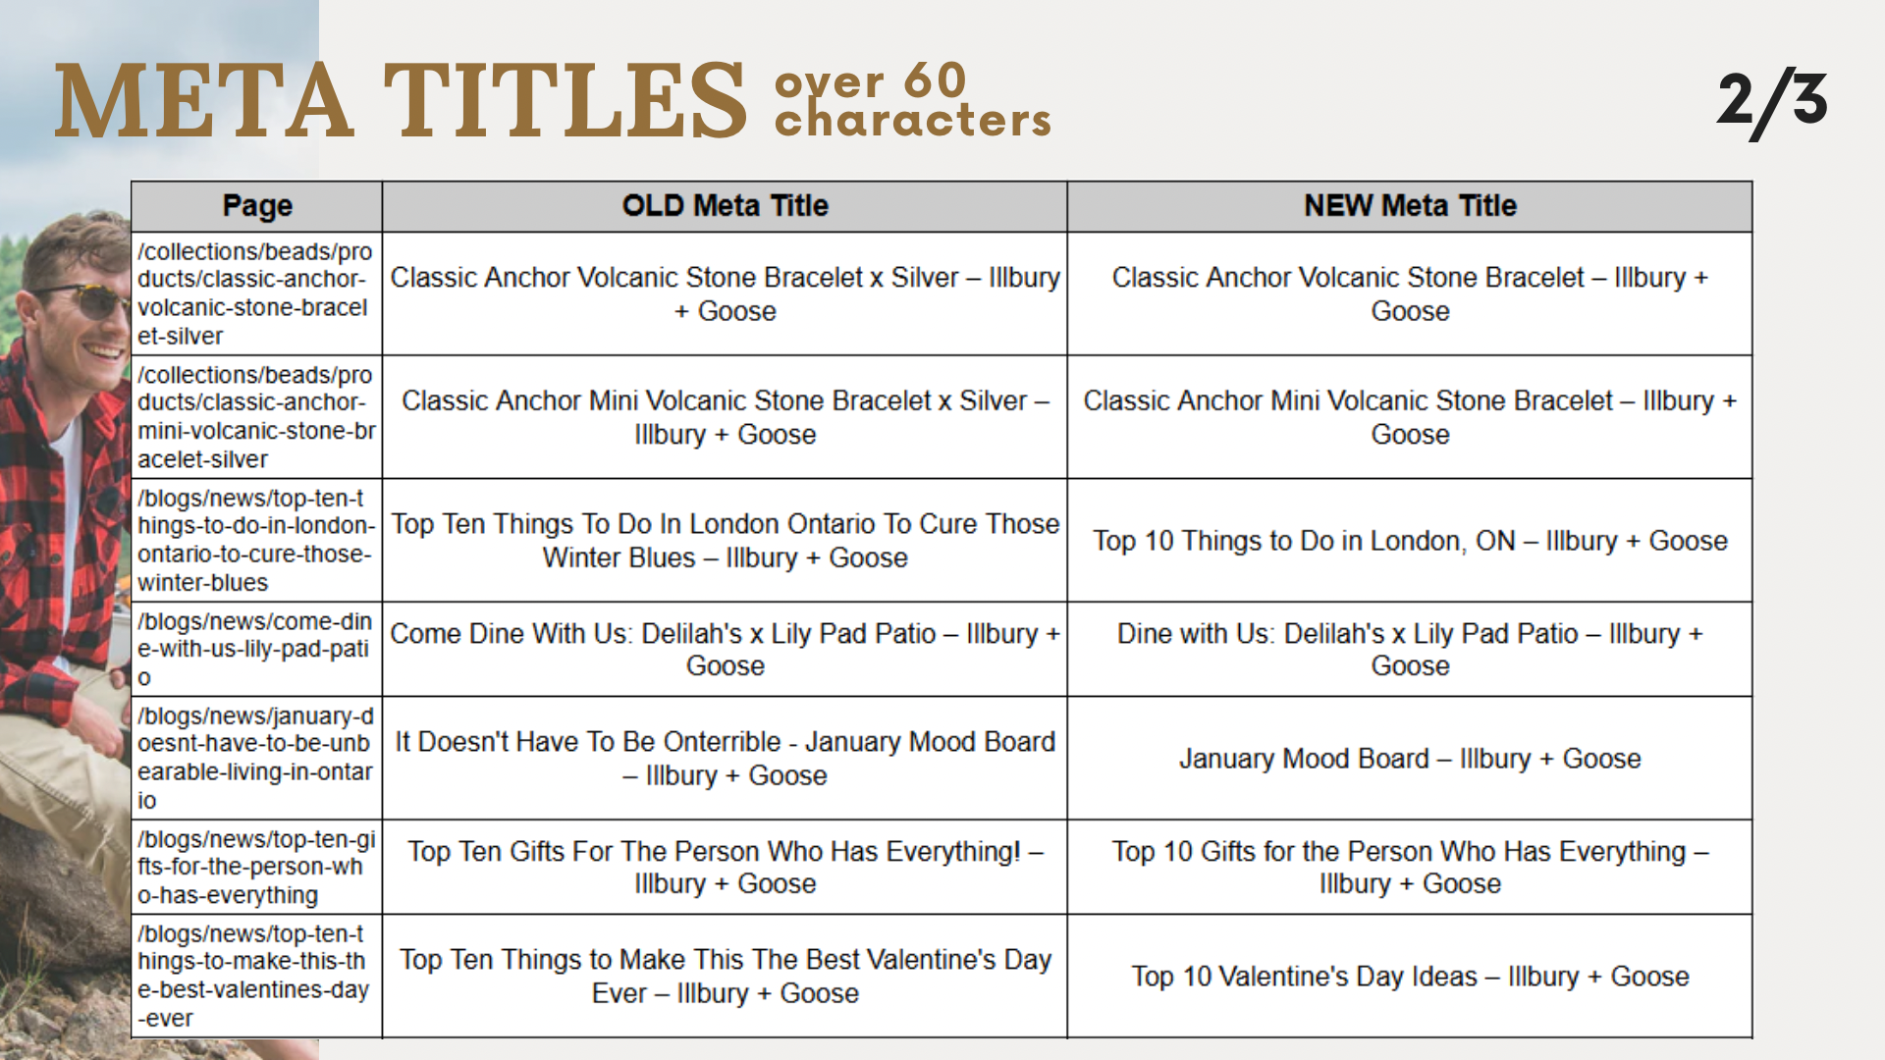Click the old "It Doesn't Have To Be Onterrible" title cell
Screen dimensions: 1885x1060
pyautogui.click(x=725, y=758)
